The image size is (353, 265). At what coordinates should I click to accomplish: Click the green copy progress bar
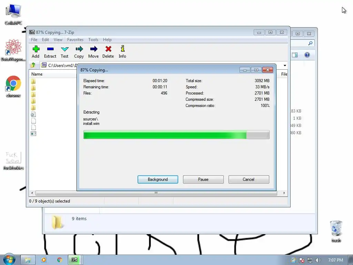[176, 135]
